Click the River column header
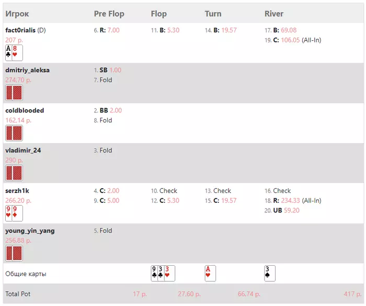This screenshot has height=306, width=366. click(x=274, y=14)
